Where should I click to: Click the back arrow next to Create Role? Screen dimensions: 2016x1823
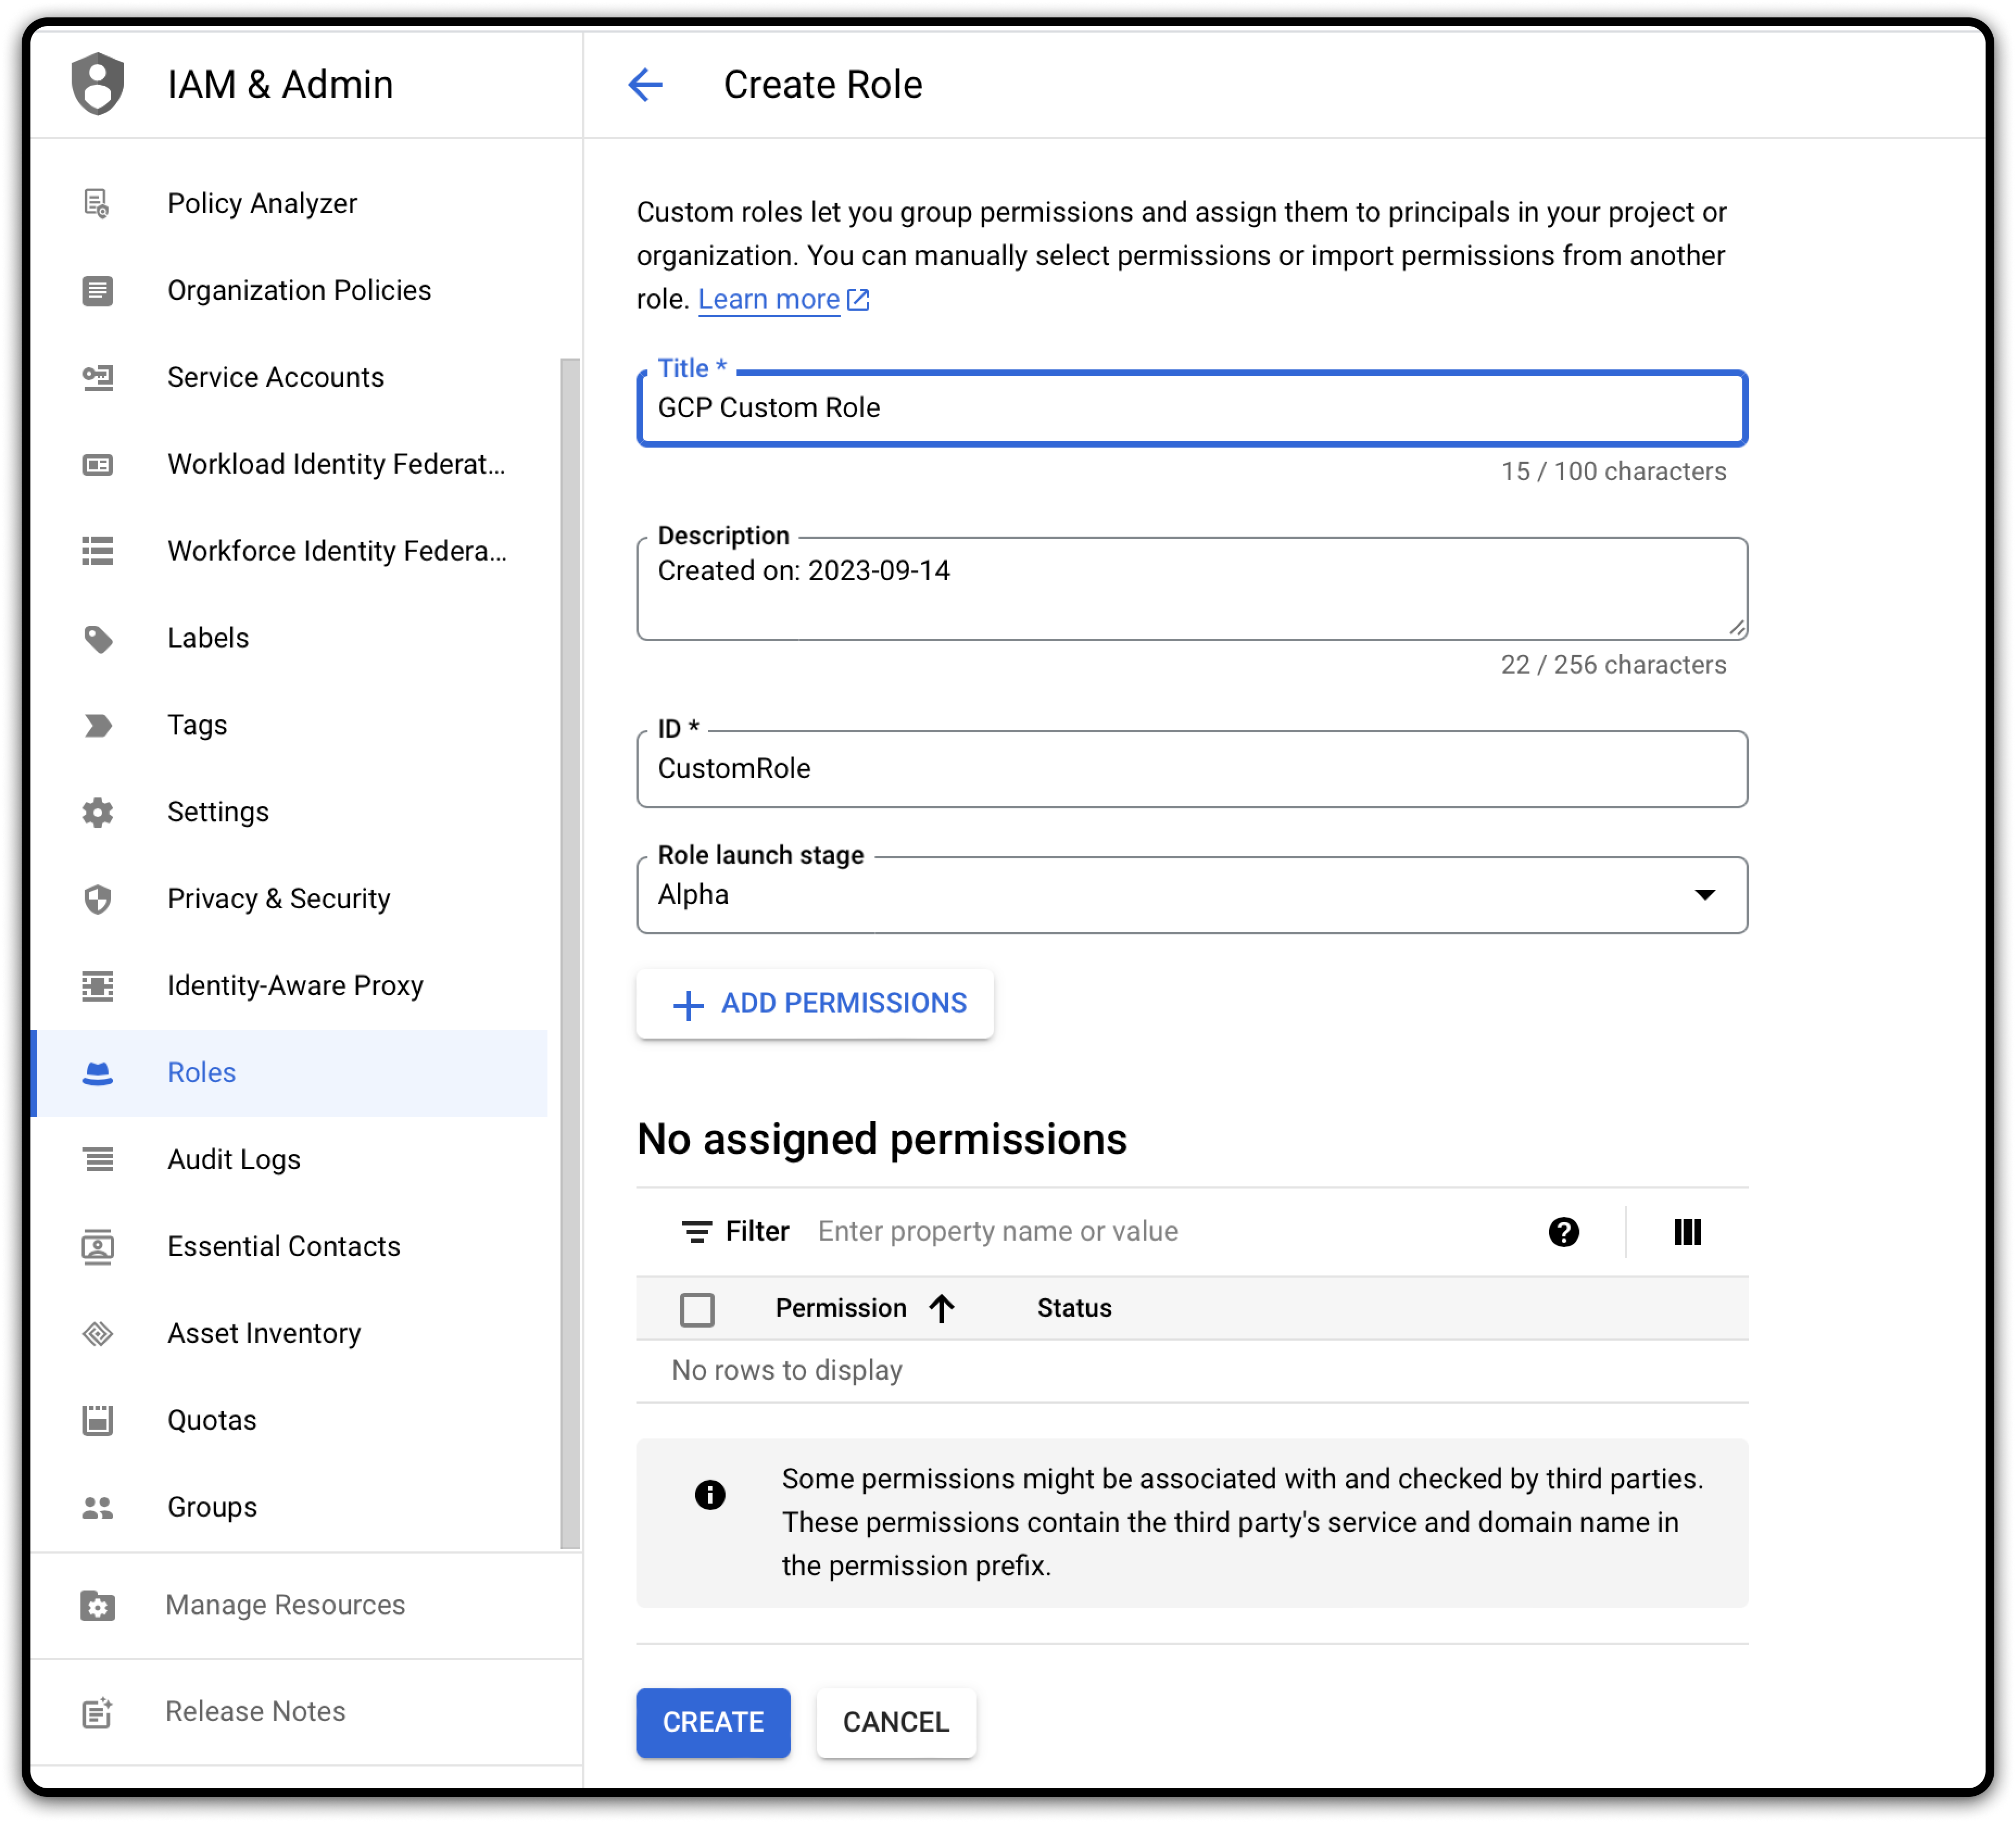pos(645,85)
